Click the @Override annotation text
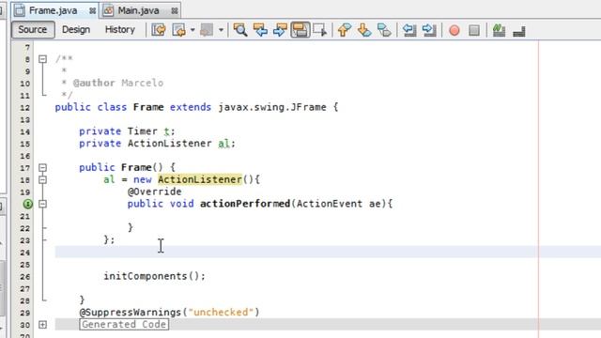This screenshot has width=601, height=338. click(154, 192)
